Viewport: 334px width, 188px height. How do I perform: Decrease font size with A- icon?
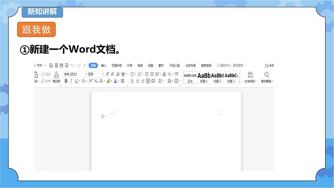112,74
